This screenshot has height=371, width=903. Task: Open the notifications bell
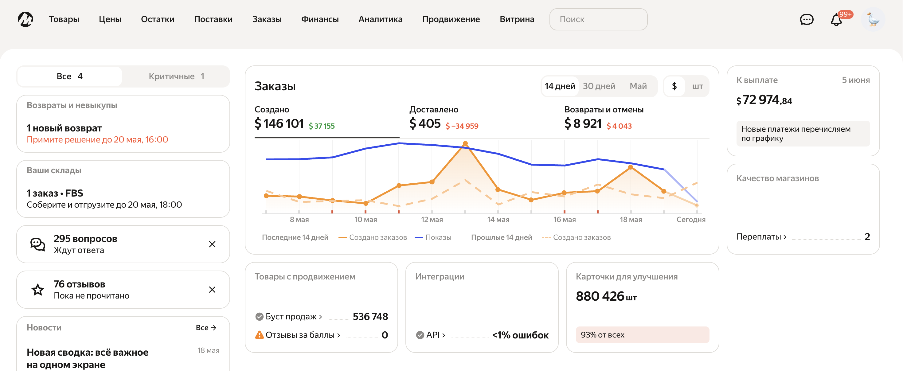(836, 19)
